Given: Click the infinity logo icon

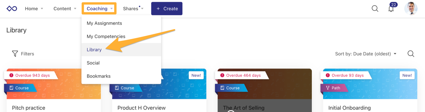Looking at the screenshot, I should tap(12, 9).
